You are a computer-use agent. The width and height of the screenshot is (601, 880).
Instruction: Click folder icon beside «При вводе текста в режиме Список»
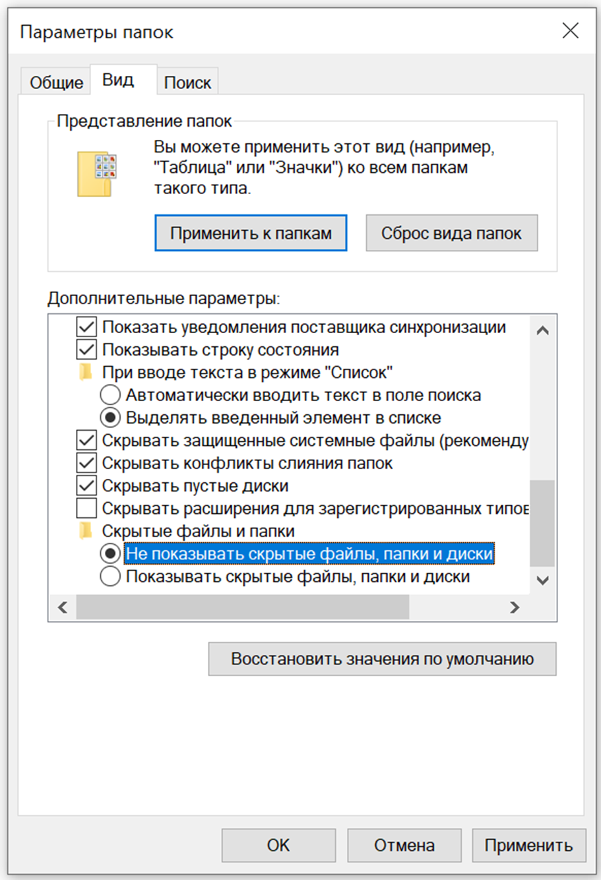(x=86, y=373)
